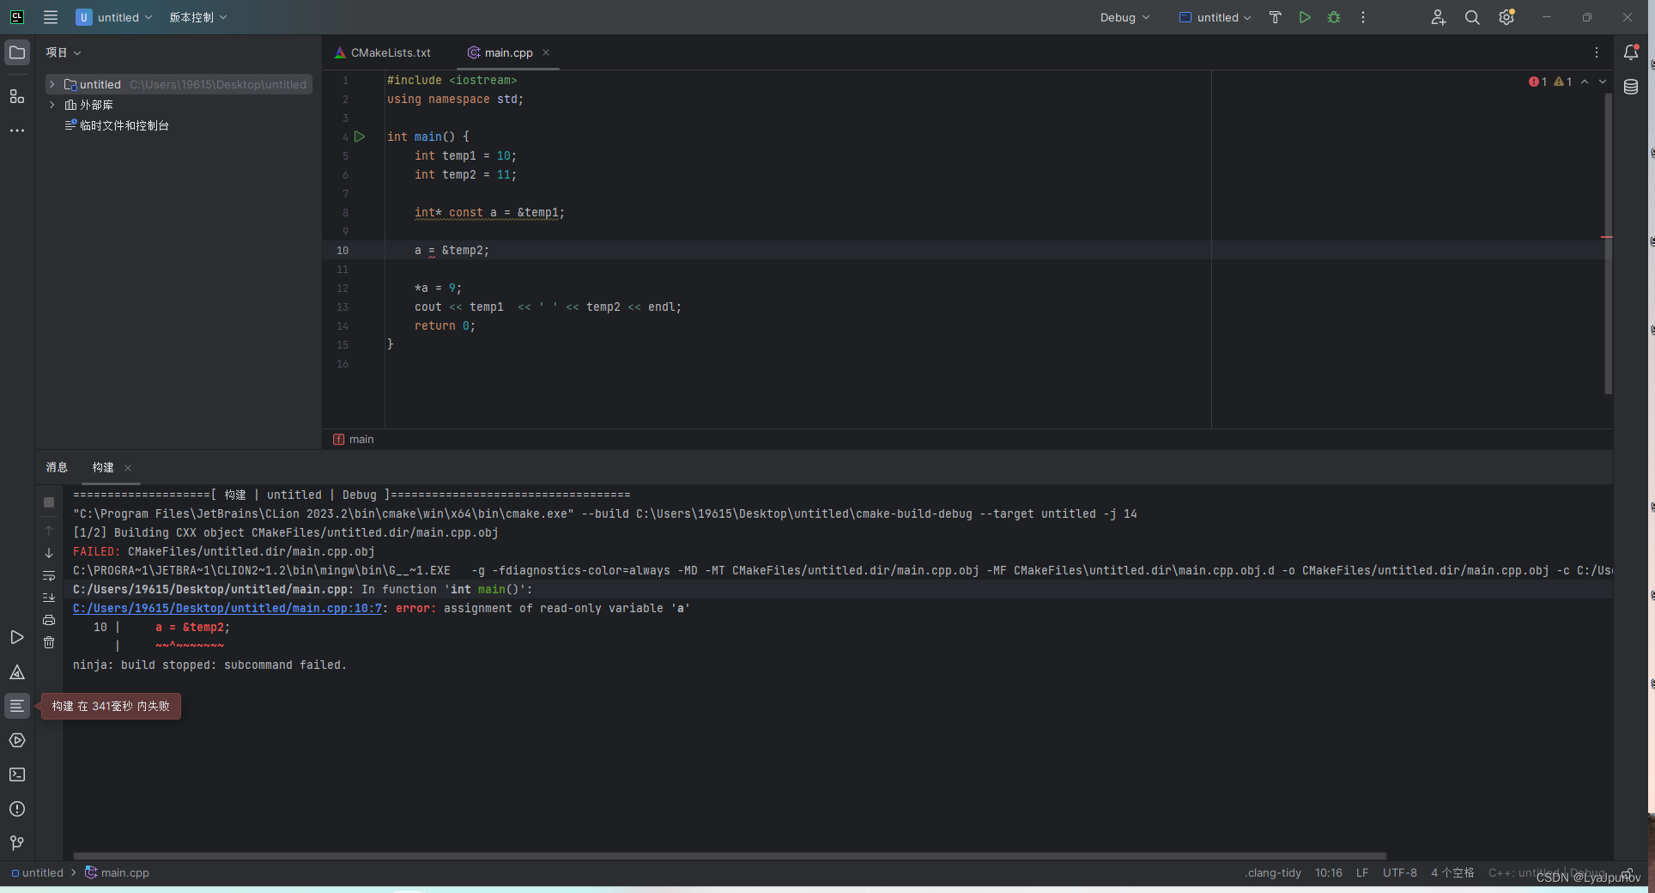Viewport: 1655px width, 893px height.
Task: Click main.cpp breadcrumb in status bar
Action: (x=117, y=872)
